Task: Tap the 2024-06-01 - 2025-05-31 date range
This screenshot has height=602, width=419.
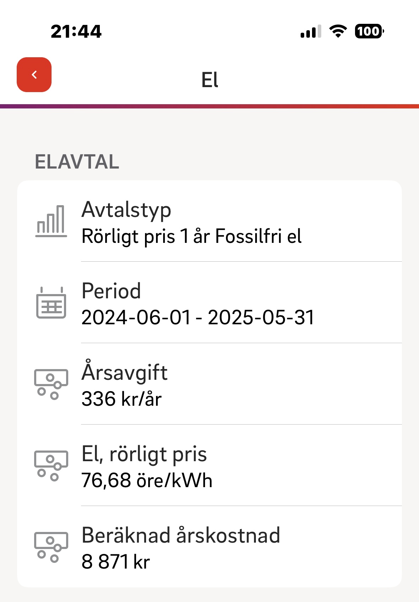Action: tap(198, 318)
